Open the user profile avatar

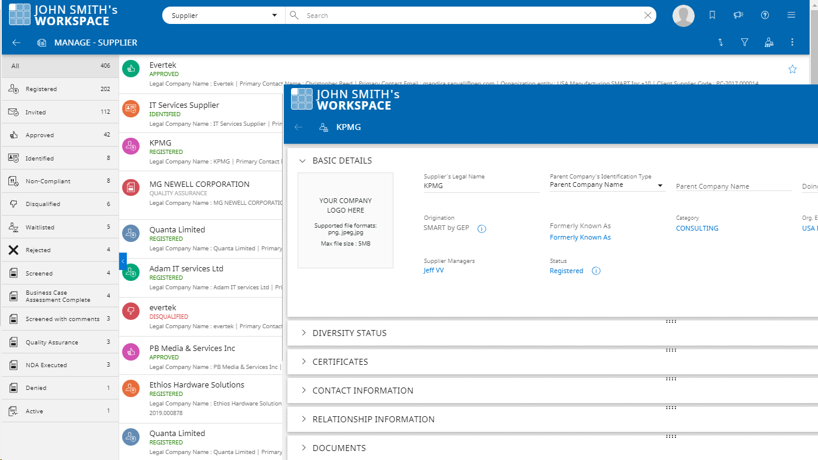click(683, 16)
